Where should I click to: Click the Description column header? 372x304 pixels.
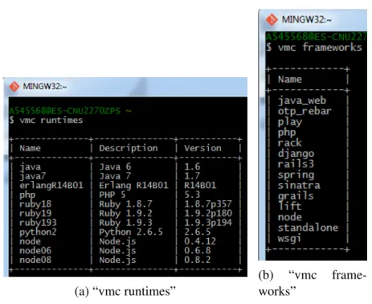(x=129, y=148)
